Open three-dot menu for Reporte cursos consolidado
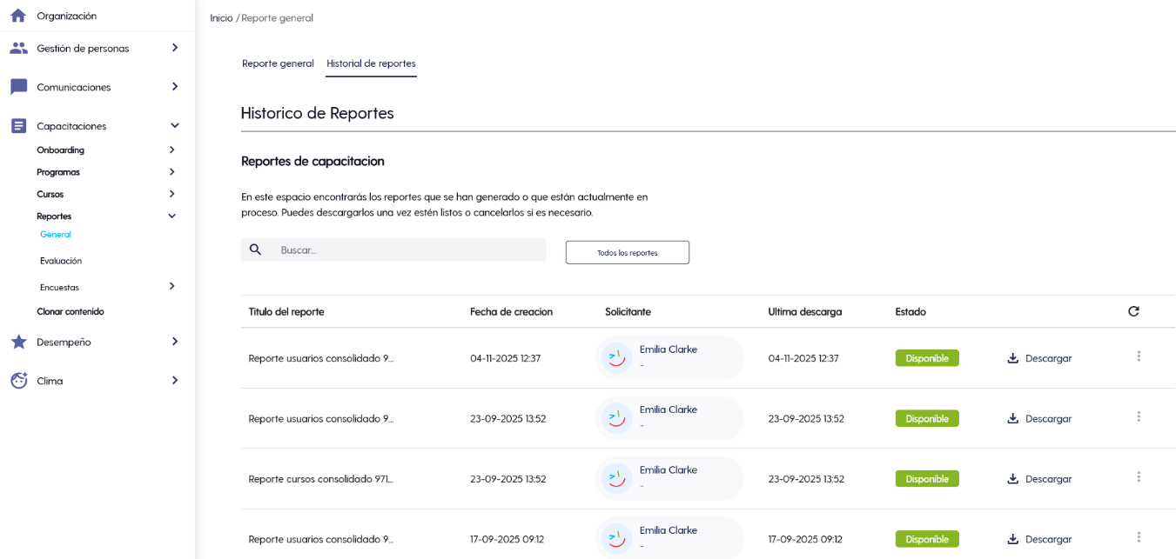This screenshot has height=559, width=1176. coord(1139,476)
